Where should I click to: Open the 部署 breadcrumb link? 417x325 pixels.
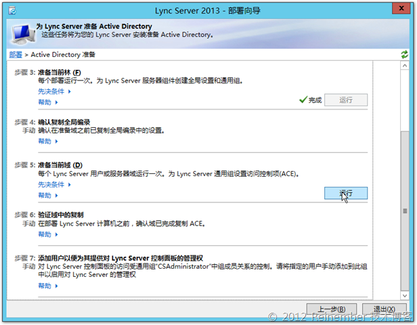pos(16,55)
